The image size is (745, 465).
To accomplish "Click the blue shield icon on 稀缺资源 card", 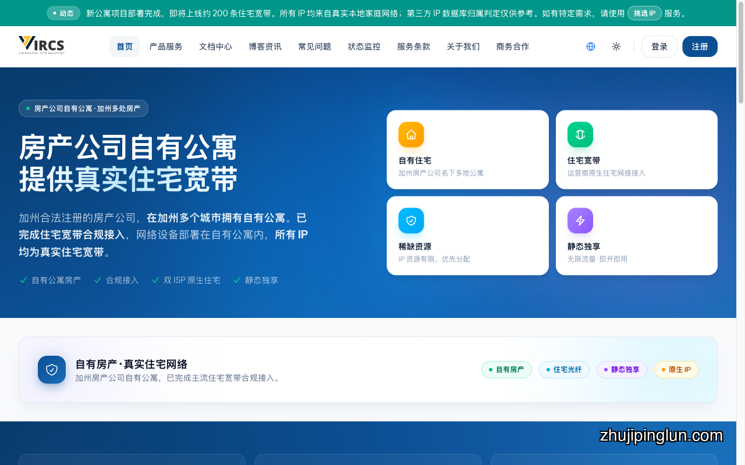I will click(411, 220).
